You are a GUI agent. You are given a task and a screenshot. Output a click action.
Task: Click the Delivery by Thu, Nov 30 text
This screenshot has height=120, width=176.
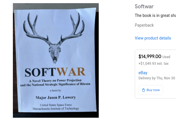[x=157, y=78]
